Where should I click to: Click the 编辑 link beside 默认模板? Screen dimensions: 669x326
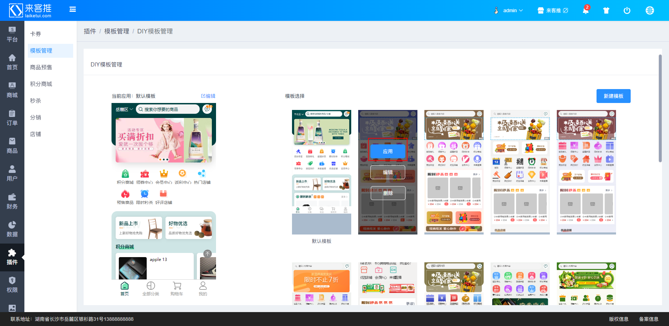[208, 96]
